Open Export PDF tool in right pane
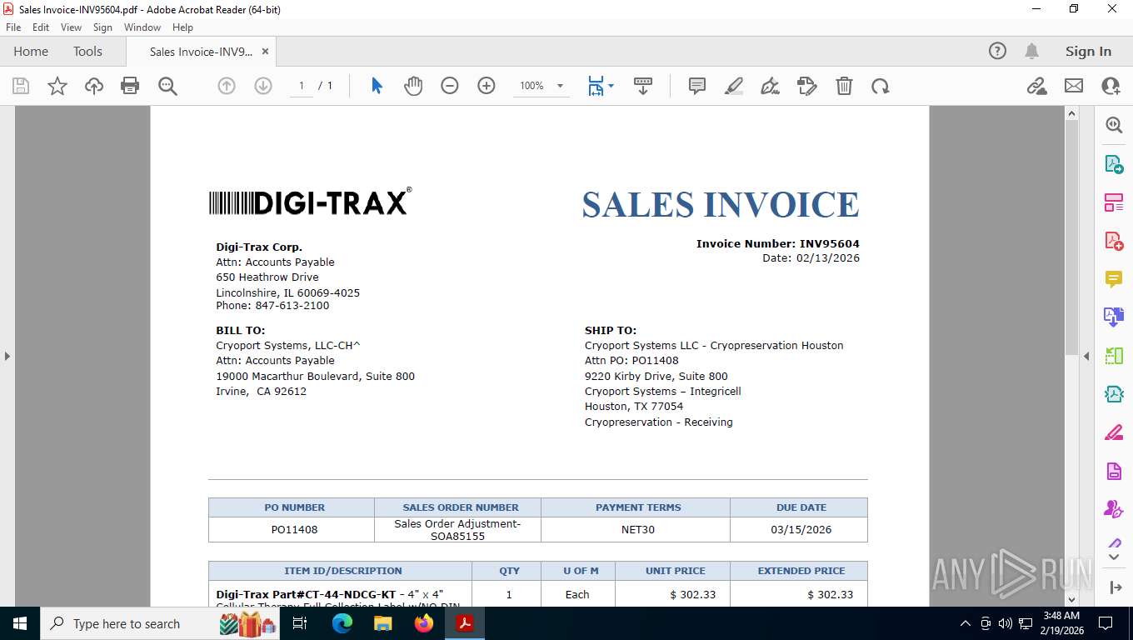This screenshot has width=1133, height=640. [1114, 163]
